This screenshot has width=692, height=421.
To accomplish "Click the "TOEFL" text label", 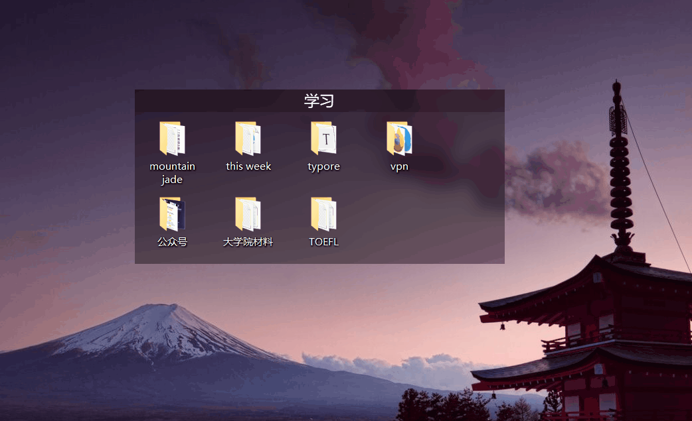I will click(323, 242).
